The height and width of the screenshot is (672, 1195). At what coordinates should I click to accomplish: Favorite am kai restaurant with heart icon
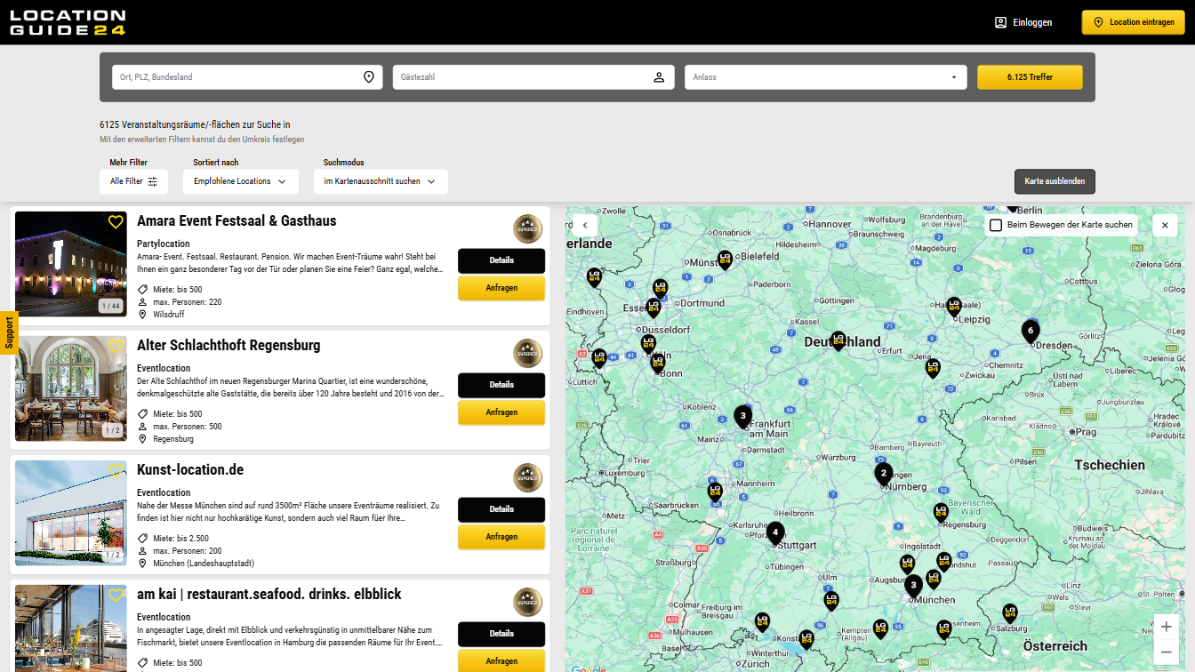point(116,596)
